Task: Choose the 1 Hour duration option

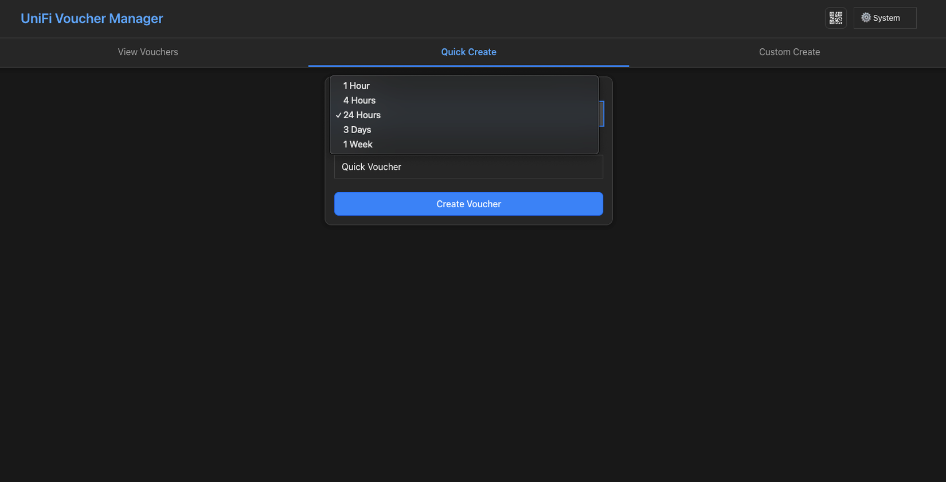Action: [464, 85]
